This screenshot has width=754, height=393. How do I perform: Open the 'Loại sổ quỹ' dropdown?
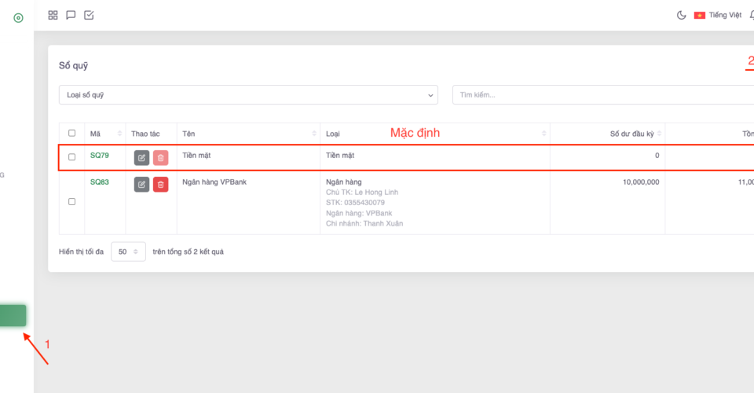(248, 95)
